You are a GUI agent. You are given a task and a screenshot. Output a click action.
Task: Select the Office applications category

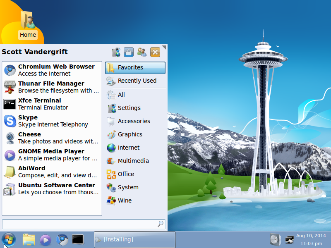pyautogui.click(x=135, y=174)
